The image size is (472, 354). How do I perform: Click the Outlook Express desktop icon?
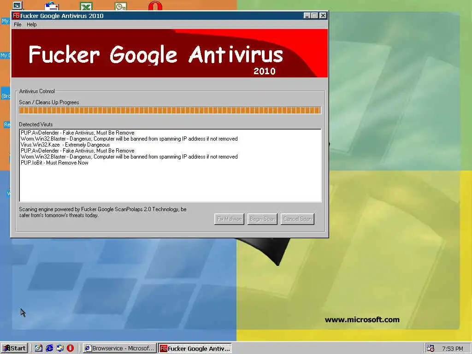(x=52, y=6)
